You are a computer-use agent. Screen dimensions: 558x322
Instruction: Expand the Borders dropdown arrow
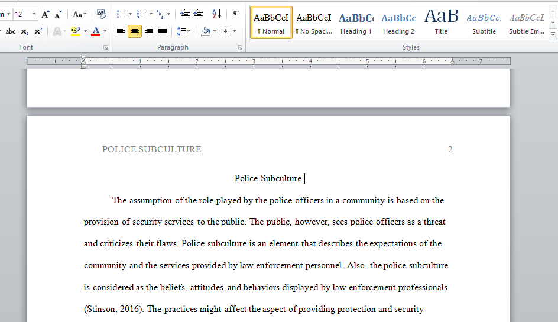tap(235, 31)
